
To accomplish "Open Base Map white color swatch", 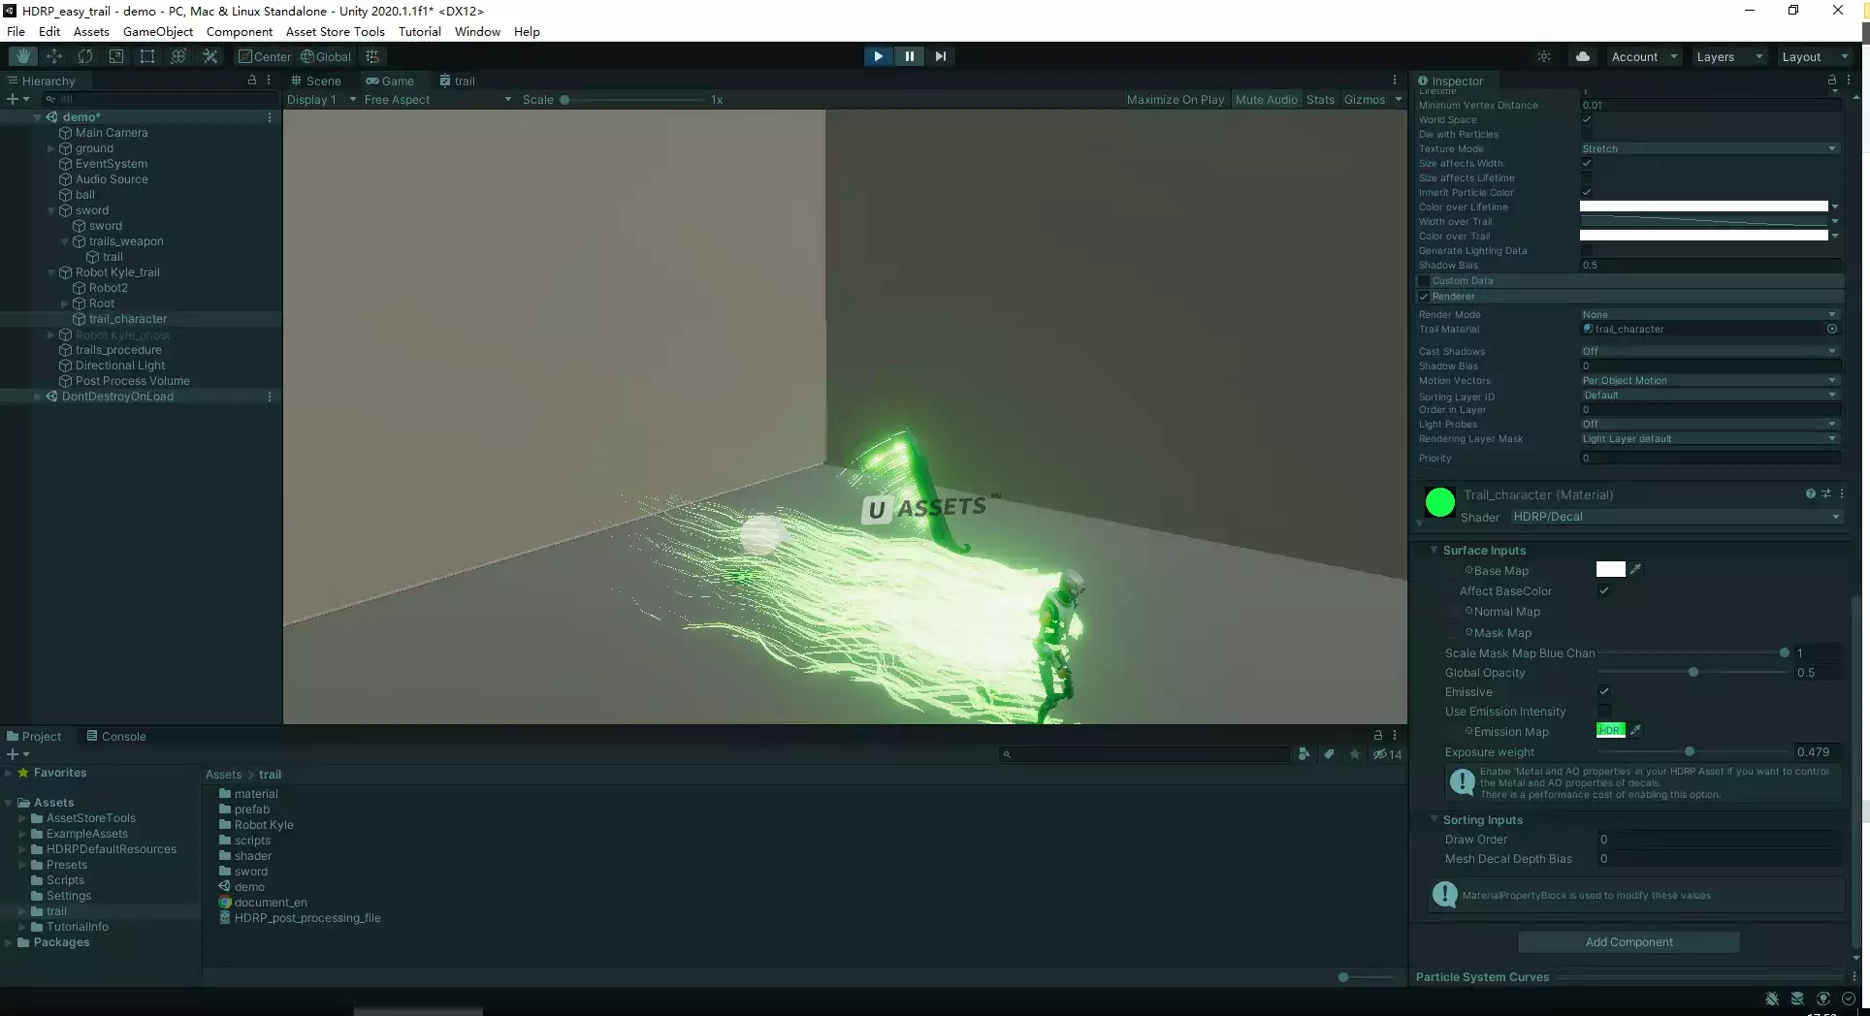I will tap(1610, 569).
